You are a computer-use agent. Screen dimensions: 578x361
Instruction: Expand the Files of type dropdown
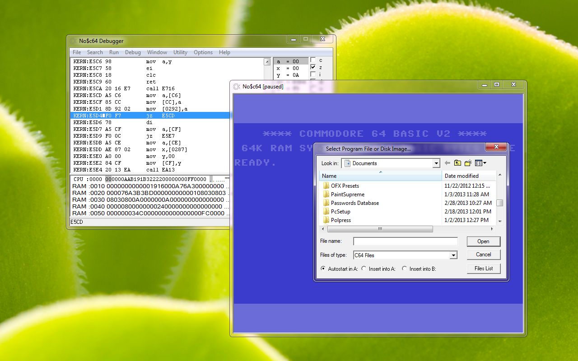(453, 255)
